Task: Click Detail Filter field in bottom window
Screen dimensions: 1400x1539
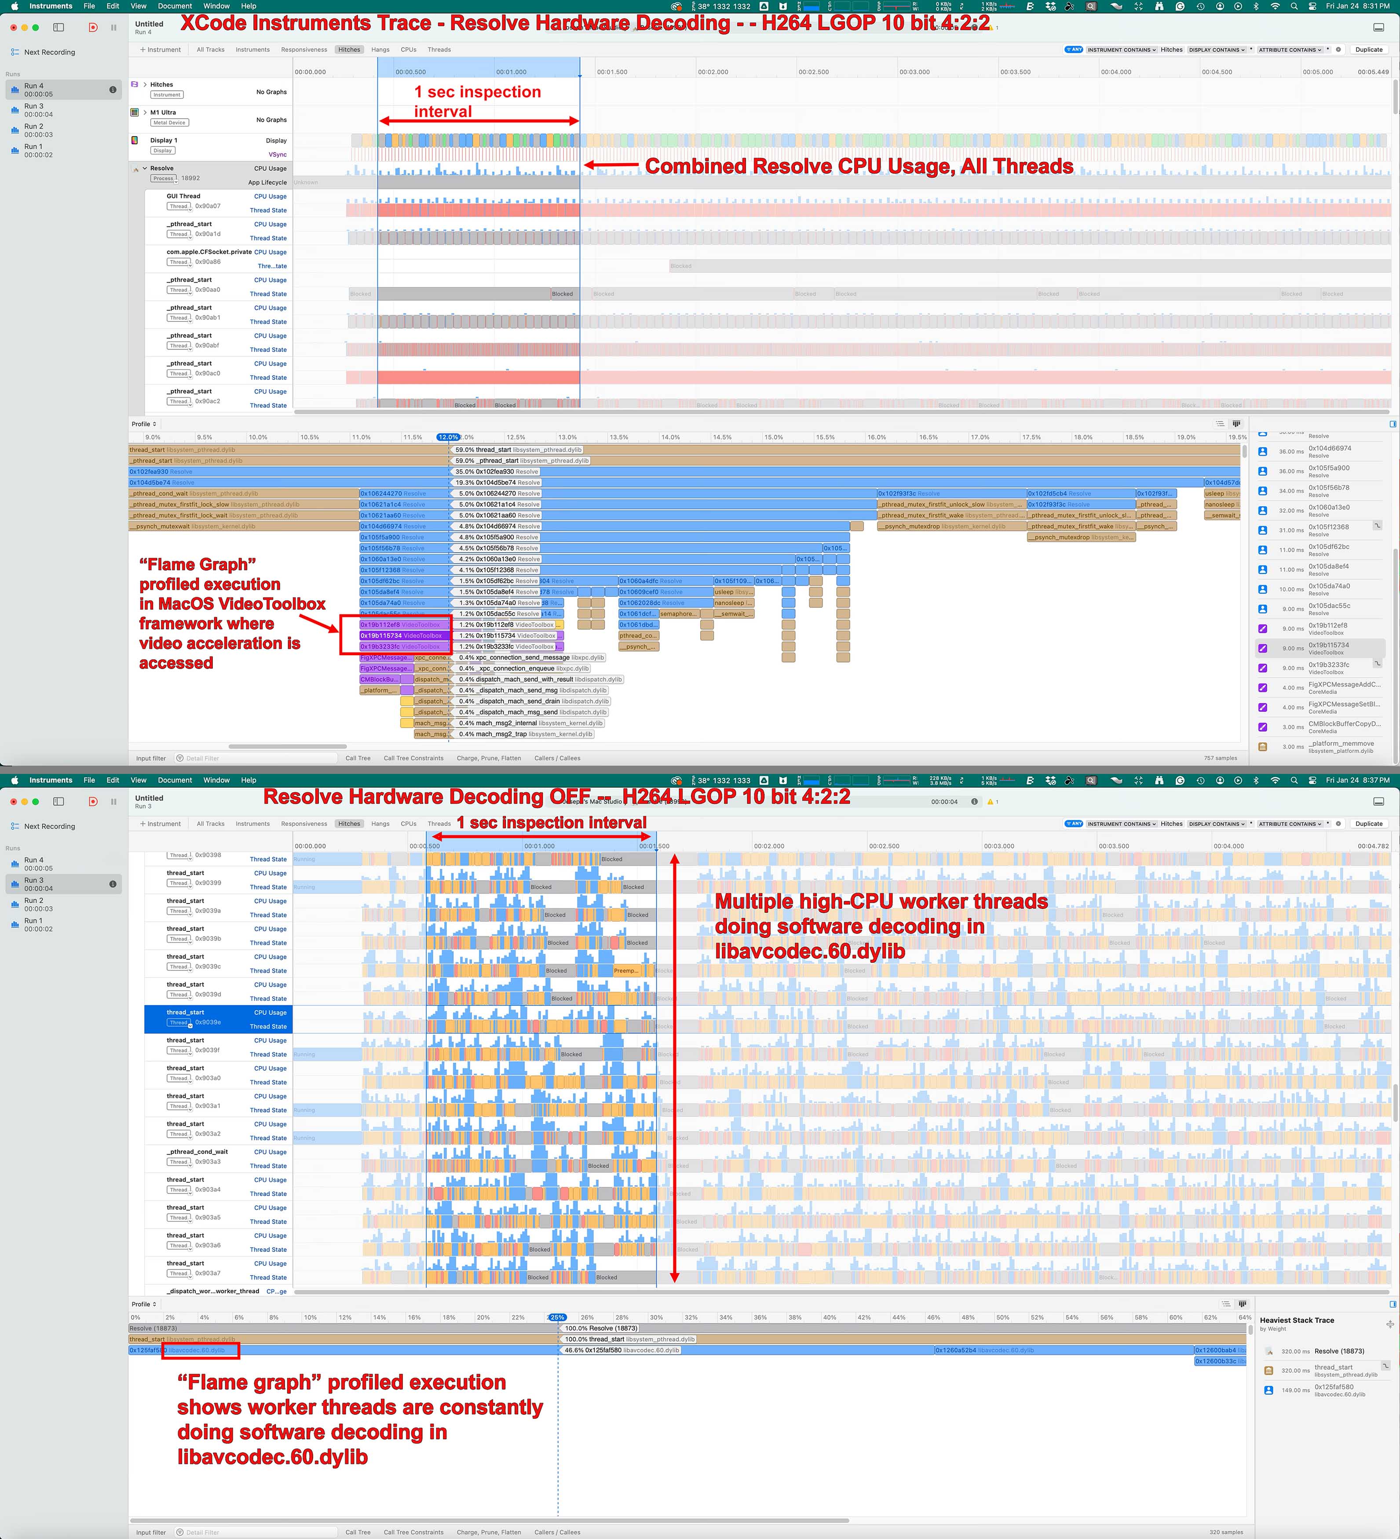Action: [256, 1532]
